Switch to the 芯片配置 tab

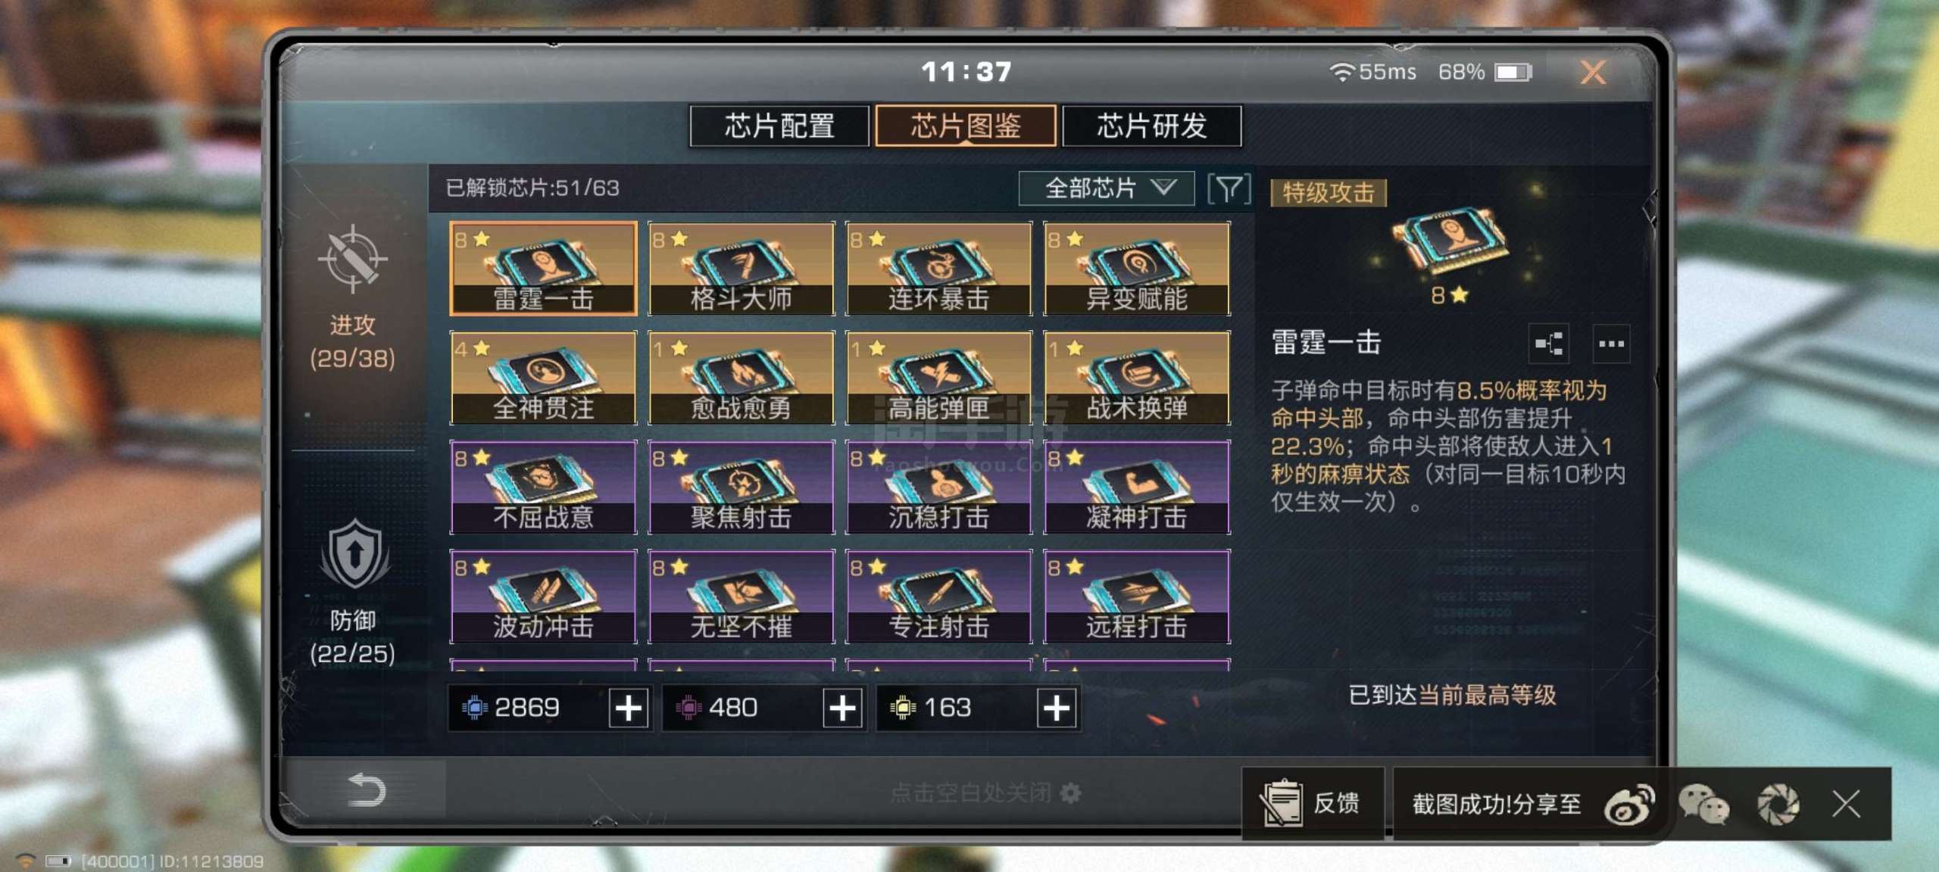tap(779, 126)
